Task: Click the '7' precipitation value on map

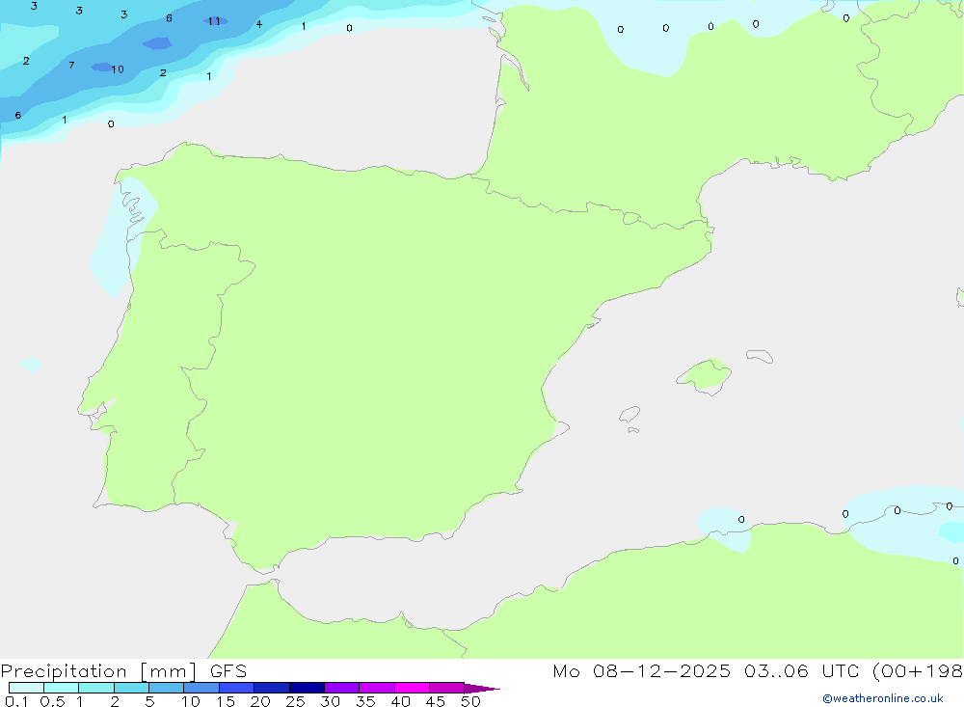Action: (x=72, y=66)
